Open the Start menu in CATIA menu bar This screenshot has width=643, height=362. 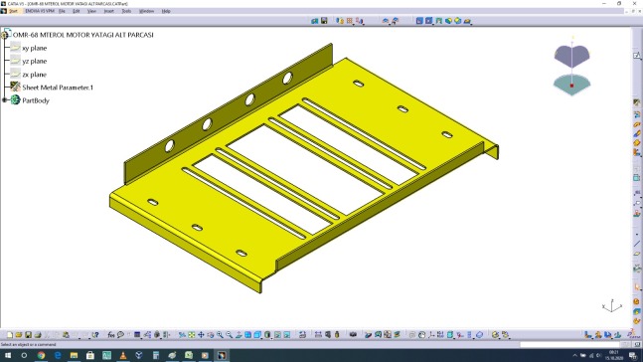pyautogui.click(x=13, y=11)
